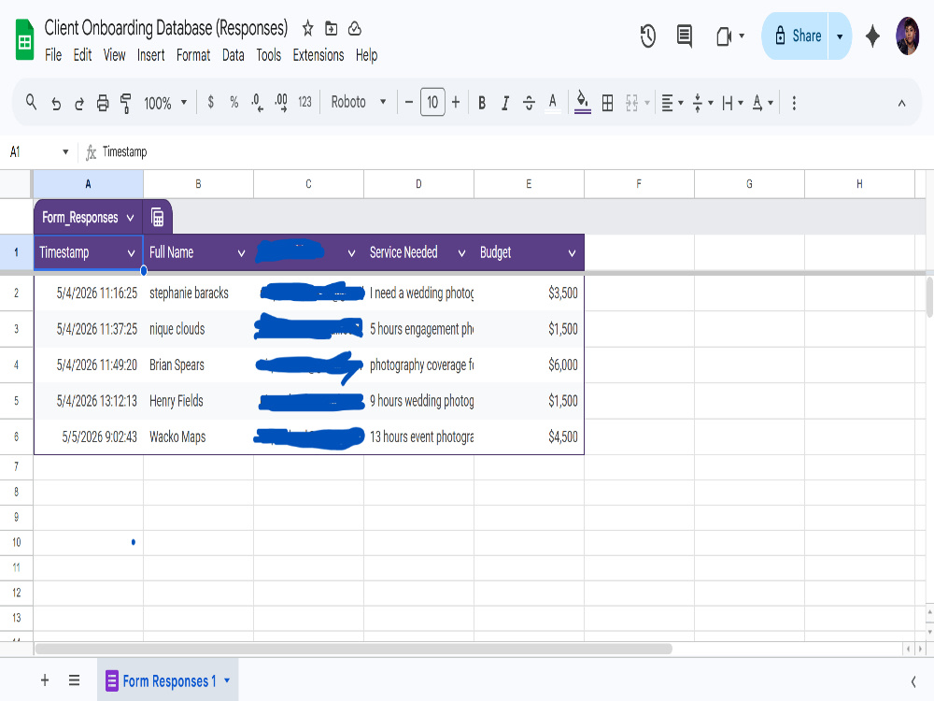Image resolution: width=934 pixels, height=701 pixels.
Task: Open Gemini sparkle assistant
Action: coord(872,36)
